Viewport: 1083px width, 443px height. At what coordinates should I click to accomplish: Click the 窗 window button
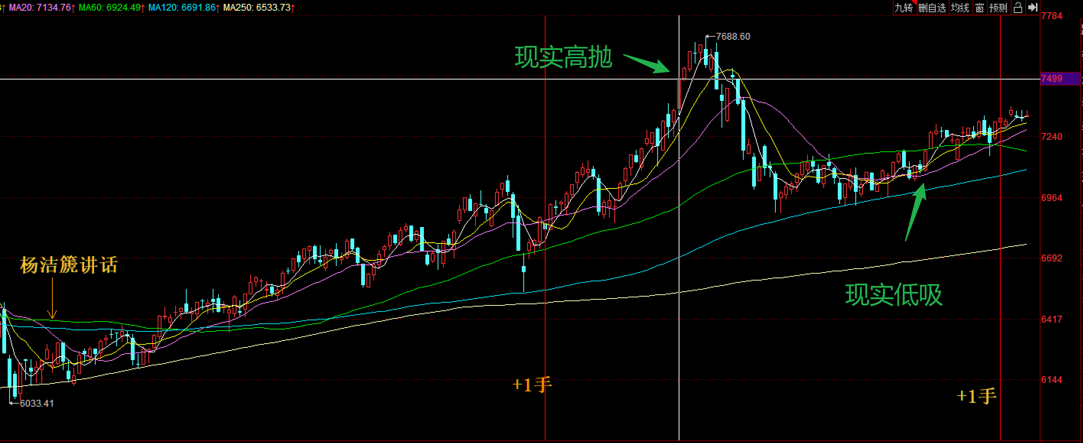[x=980, y=8]
